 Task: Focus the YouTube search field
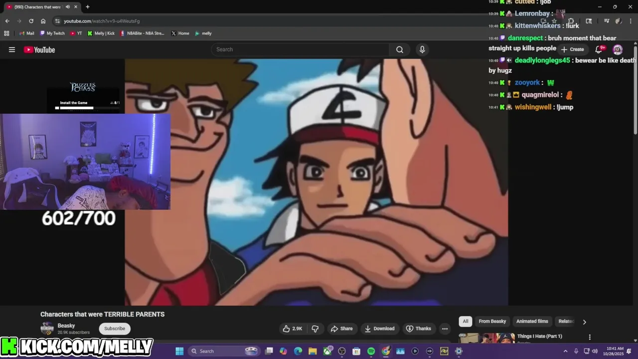[301, 49]
